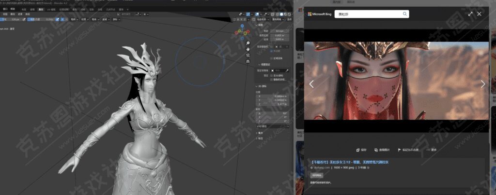Open the XYZ rotation mode dropdown
The image size is (496, 195).
(x=273, y=125)
